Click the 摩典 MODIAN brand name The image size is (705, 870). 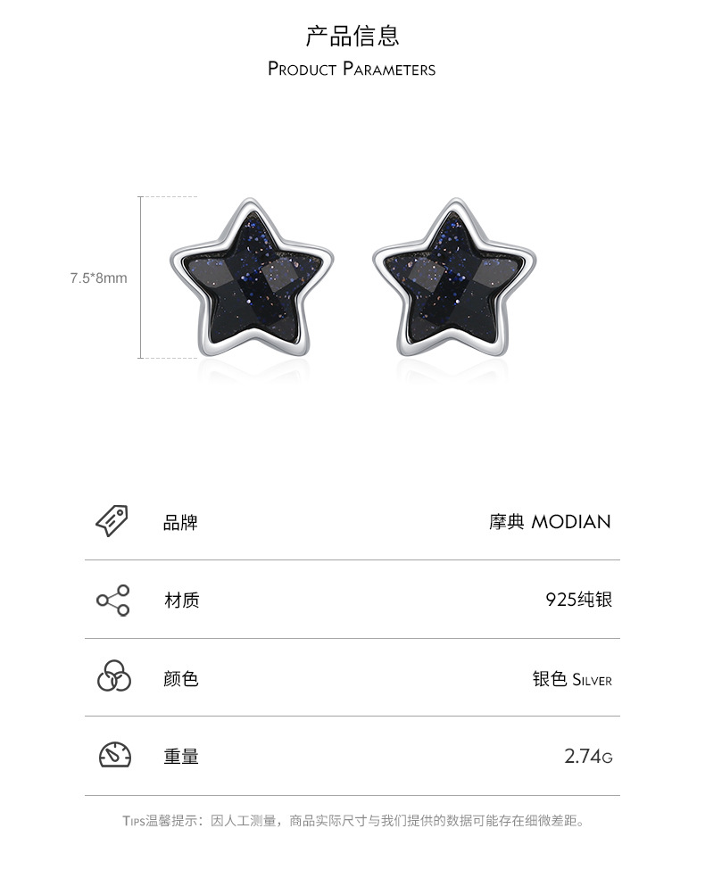point(550,522)
